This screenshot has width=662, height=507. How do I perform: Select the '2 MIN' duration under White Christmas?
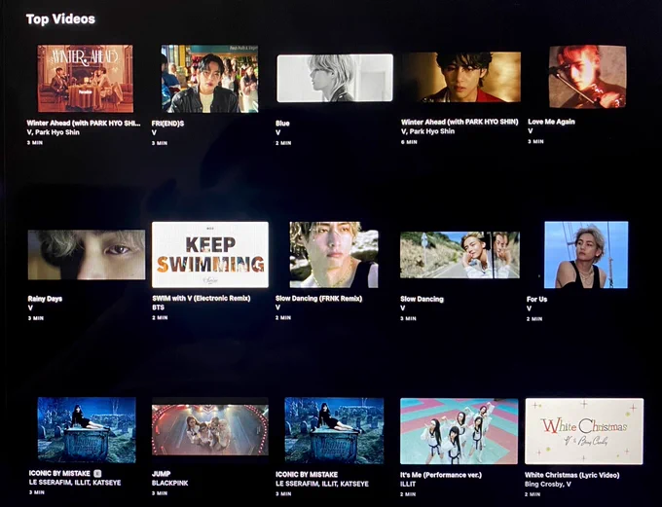533,494
